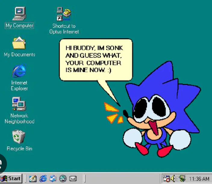Viewport: 212px width, 184px height.
Task: Open the Start menu
Action: (11, 179)
